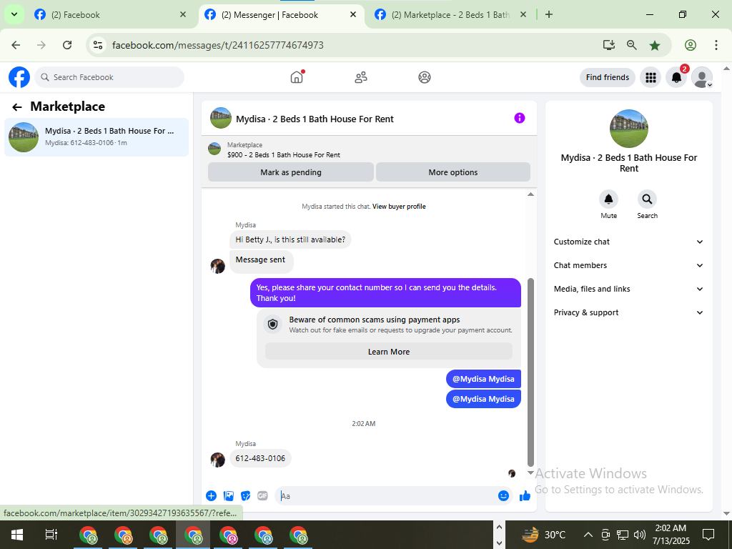This screenshot has height=549, width=732.
Task: Switch to the (2) Facebook tab
Action: (109, 15)
